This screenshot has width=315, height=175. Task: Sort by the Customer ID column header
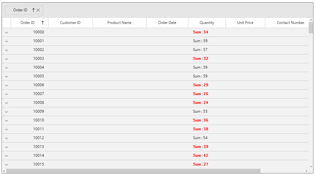[70, 23]
